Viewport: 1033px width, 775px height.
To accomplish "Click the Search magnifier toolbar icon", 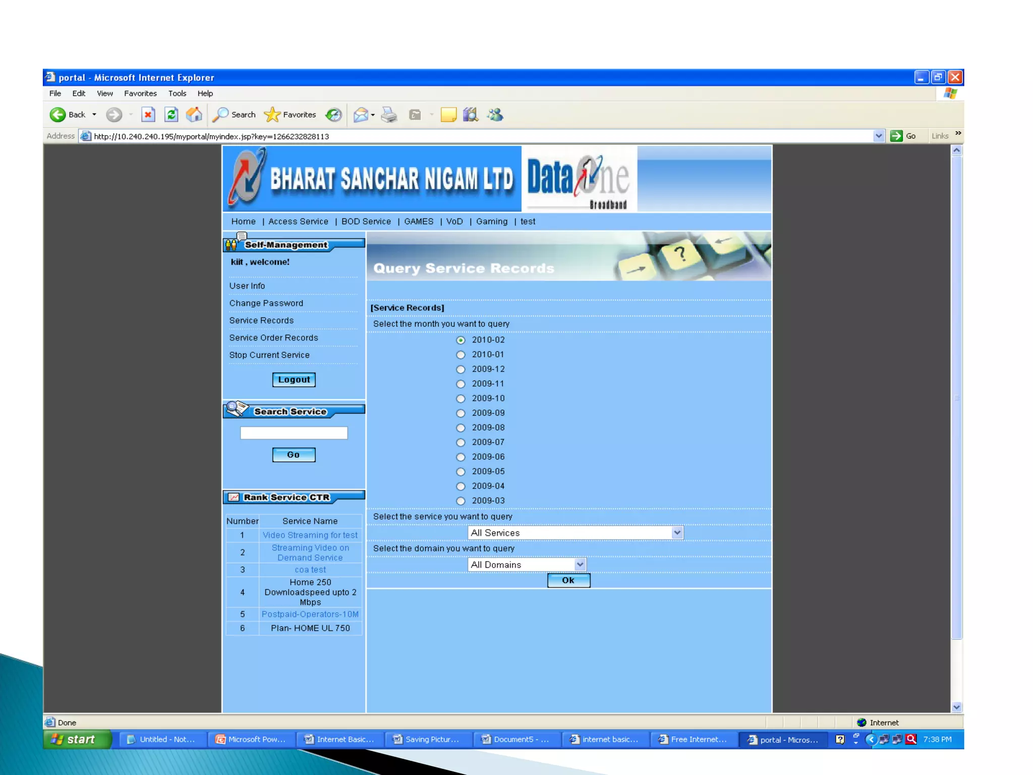I will [221, 115].
